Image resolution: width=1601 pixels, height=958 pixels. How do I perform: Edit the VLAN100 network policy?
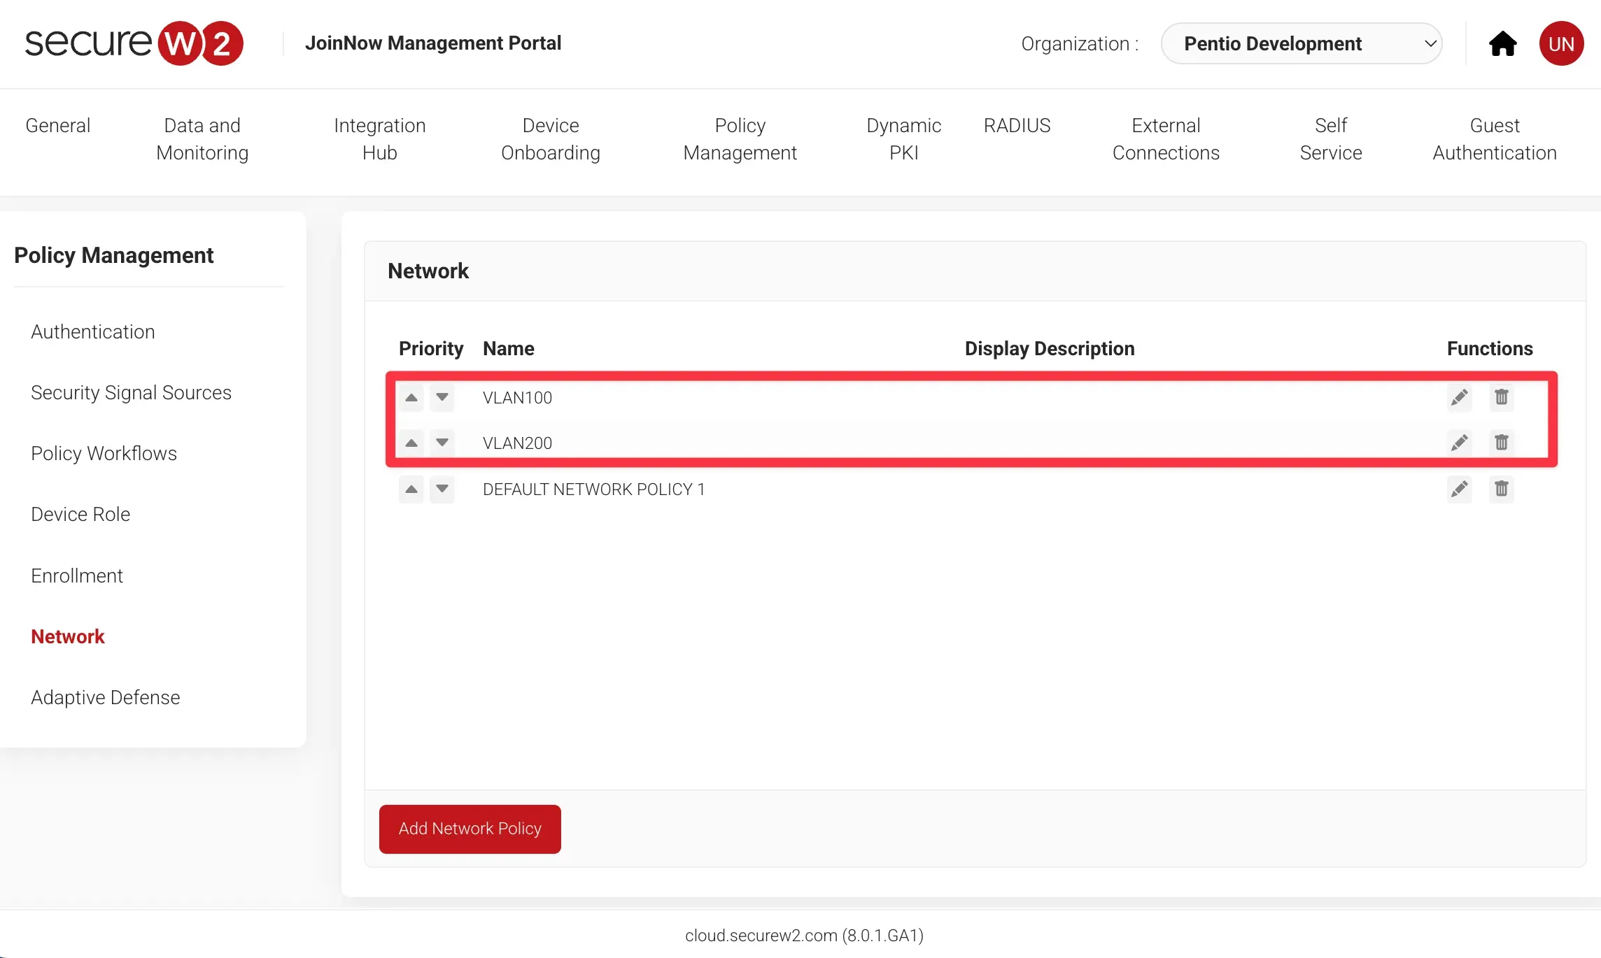1459,397
